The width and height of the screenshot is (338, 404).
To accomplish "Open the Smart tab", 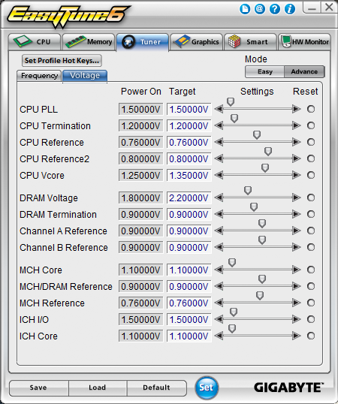I will (x=250, y=42).
